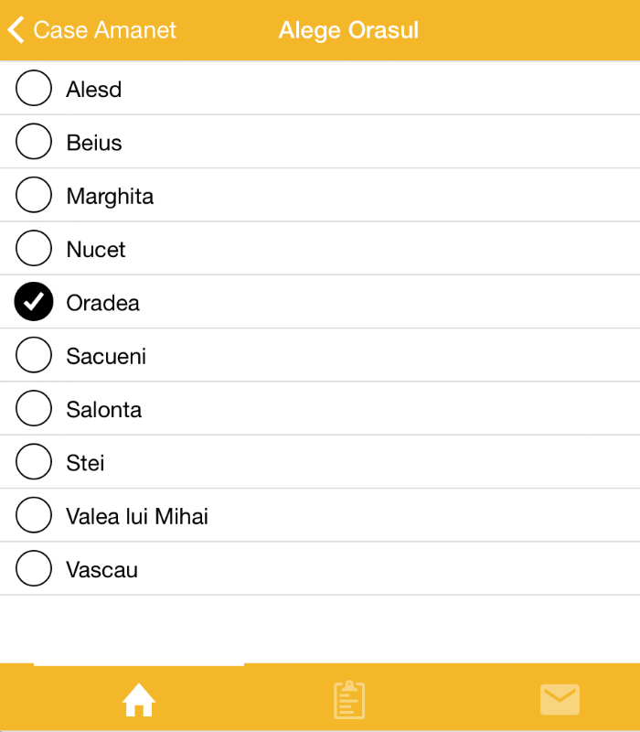Viewport: 640px width, 732px height.
Task: Select the Valea lui Mihai radio button
Action: coord(34,516)
